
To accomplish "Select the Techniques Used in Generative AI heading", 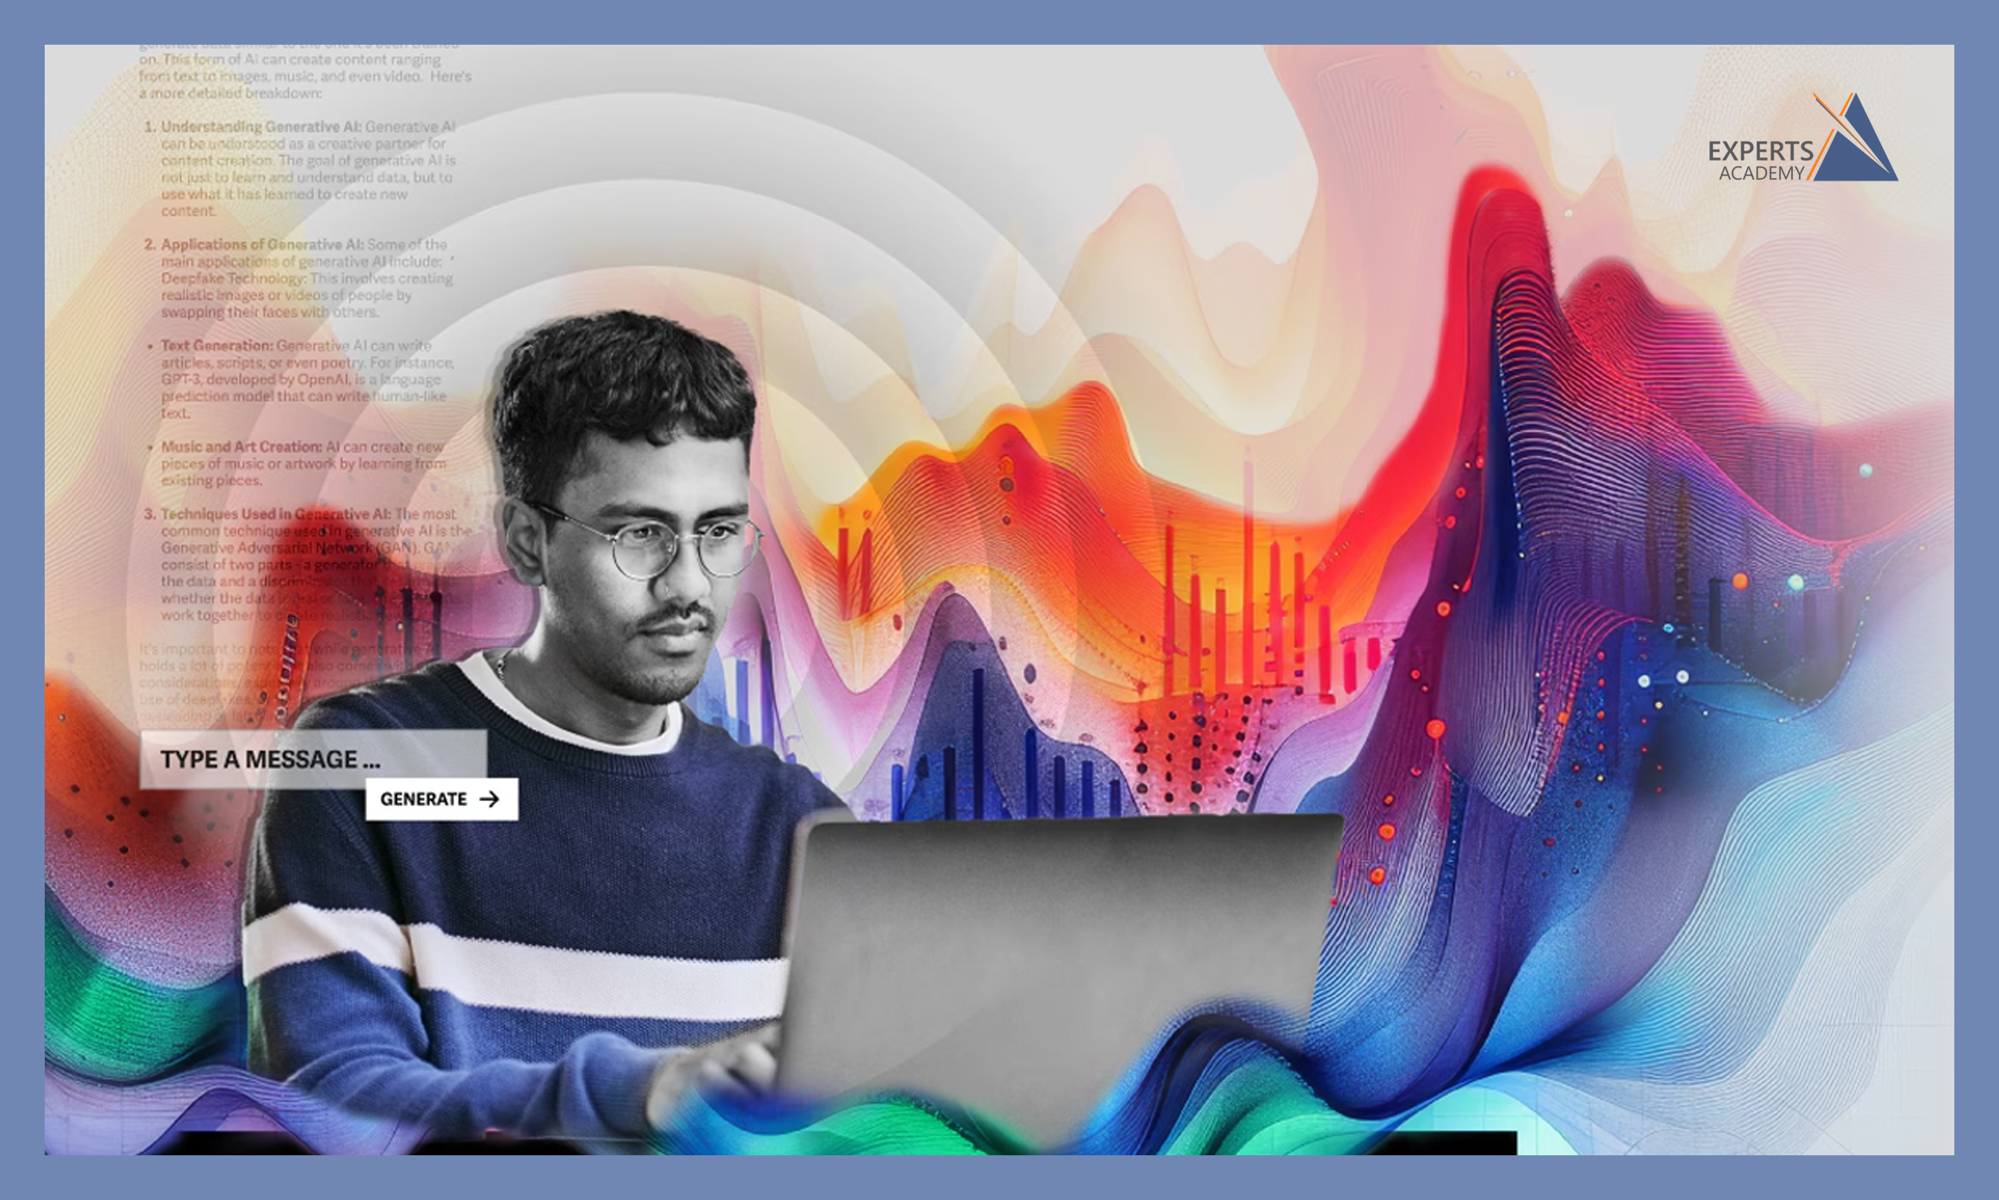I will 275,514.
